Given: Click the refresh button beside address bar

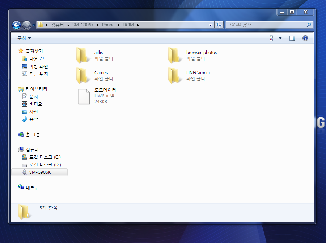Looking at the screenshot, I should [x=219, y=25].
